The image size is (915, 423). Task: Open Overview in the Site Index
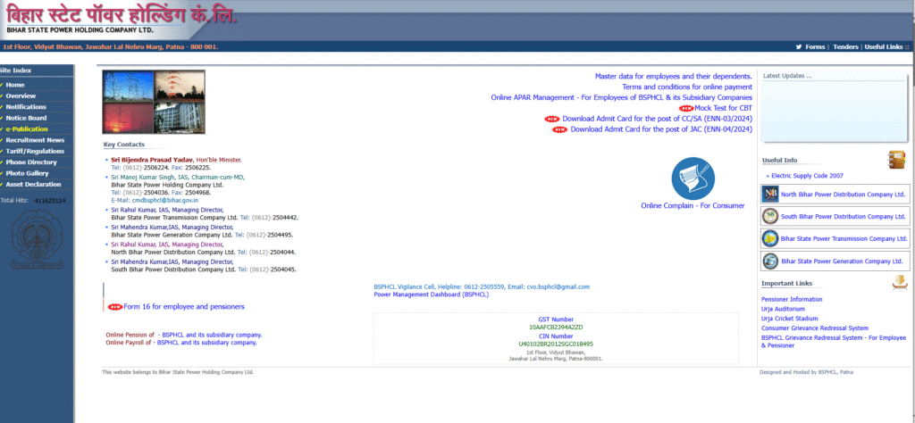[x=21, y=96]
